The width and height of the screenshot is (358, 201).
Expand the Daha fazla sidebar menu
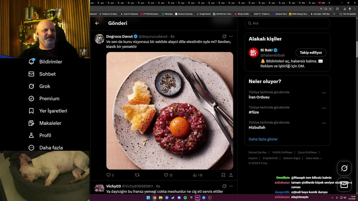tap(46, 148)
